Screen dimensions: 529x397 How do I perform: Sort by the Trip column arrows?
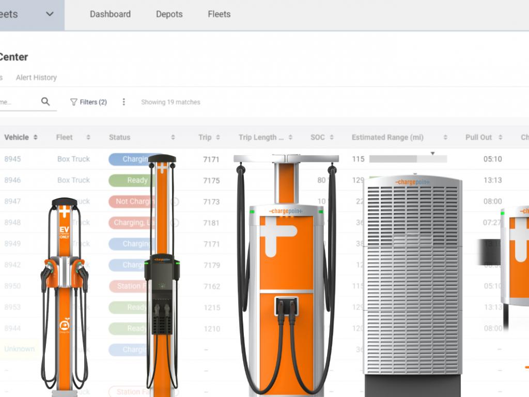pyautogui.click(x=218, y=138)
